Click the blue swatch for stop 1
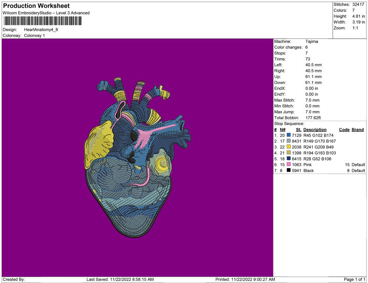 pyautogui.click(x=289, y=135)
